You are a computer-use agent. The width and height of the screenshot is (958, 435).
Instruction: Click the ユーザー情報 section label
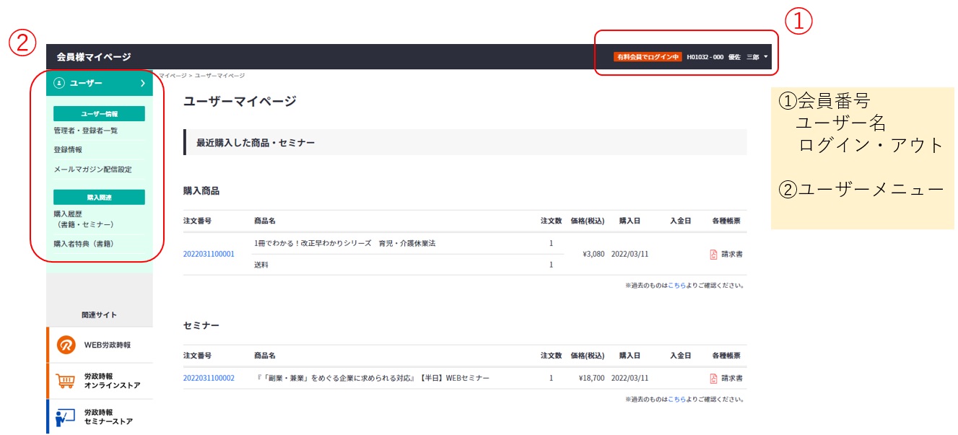coord(99,114)
